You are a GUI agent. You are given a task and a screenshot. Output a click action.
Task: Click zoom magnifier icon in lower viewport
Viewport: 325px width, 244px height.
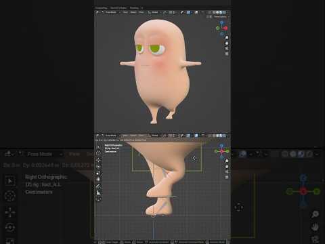227,161
